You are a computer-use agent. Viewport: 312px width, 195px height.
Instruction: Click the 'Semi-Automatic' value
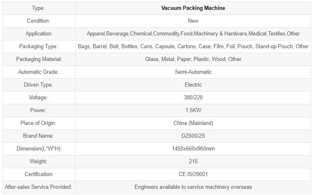pyautogui.click(x=193, y=72)
